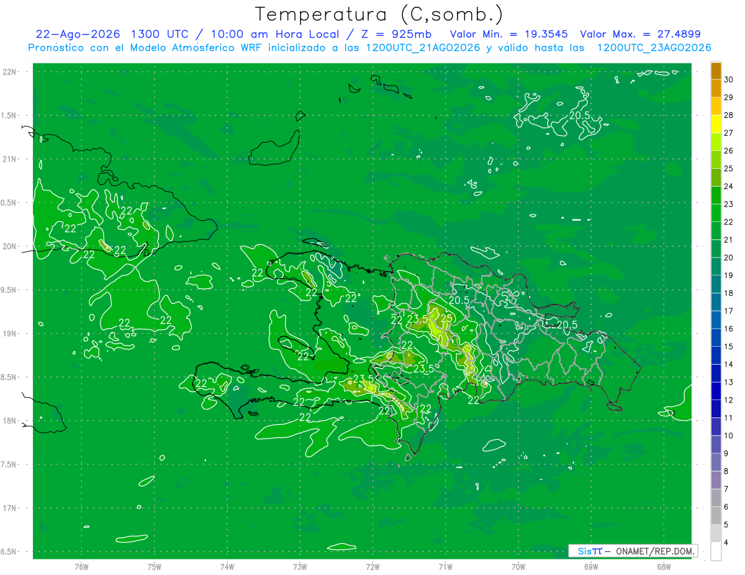The image size is (745, 575).
Task: Click the legend value '27'
Action: pos(729,133)
